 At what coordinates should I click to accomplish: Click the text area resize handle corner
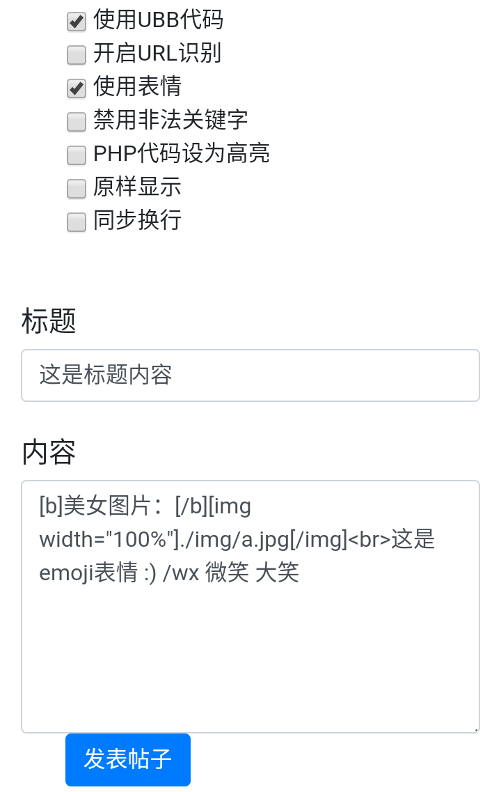point(476,729)
